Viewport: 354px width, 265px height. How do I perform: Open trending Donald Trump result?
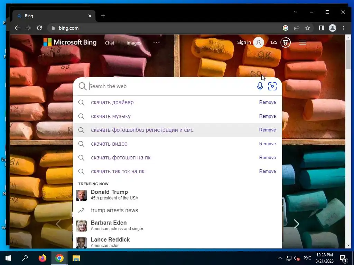coord(177,195)
